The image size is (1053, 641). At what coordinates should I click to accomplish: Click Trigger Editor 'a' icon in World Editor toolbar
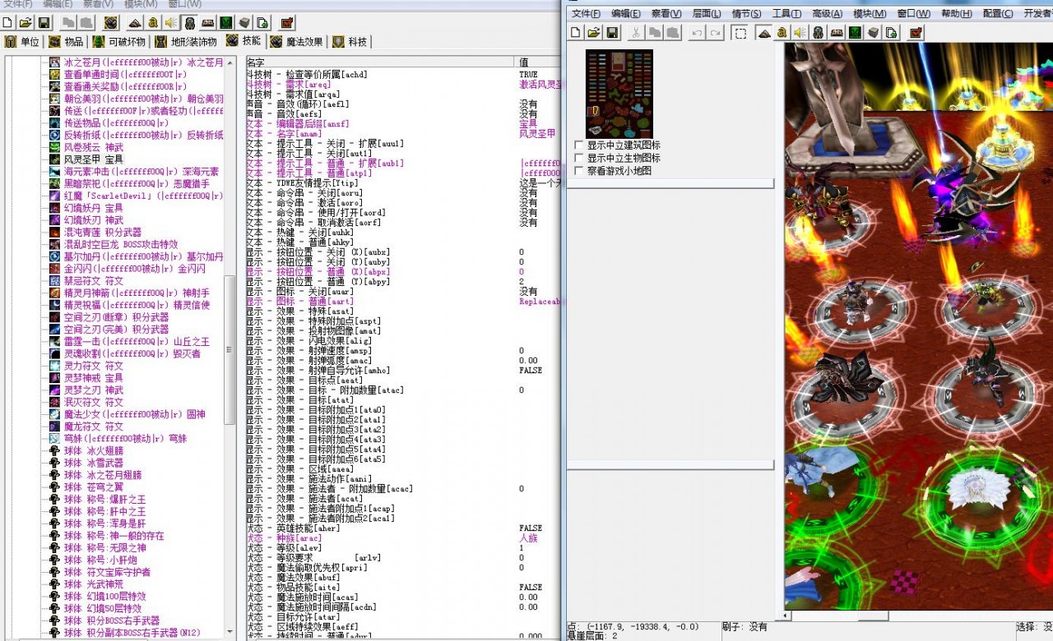(x=782, y=32)
